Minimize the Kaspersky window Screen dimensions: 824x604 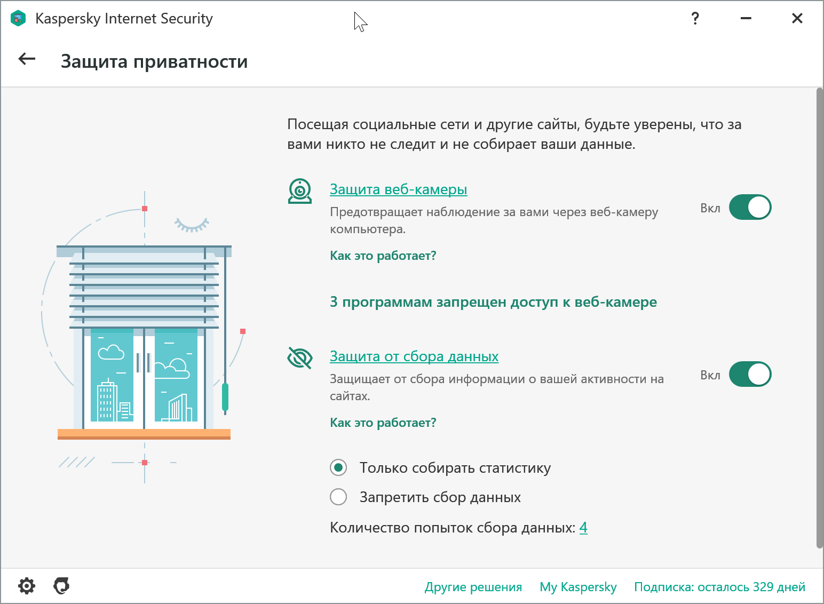click(x=746, y=19)
